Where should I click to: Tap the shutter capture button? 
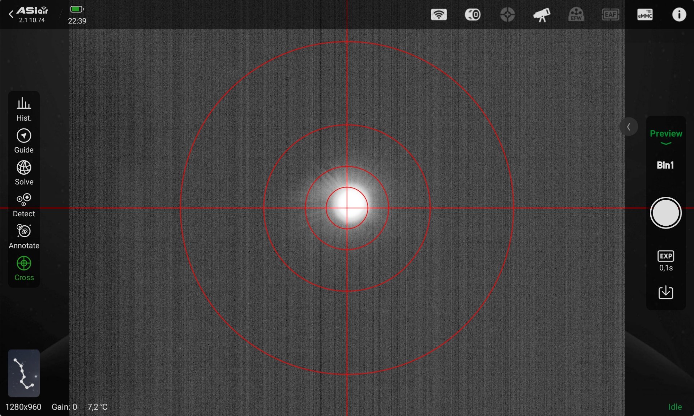point(665,213)
